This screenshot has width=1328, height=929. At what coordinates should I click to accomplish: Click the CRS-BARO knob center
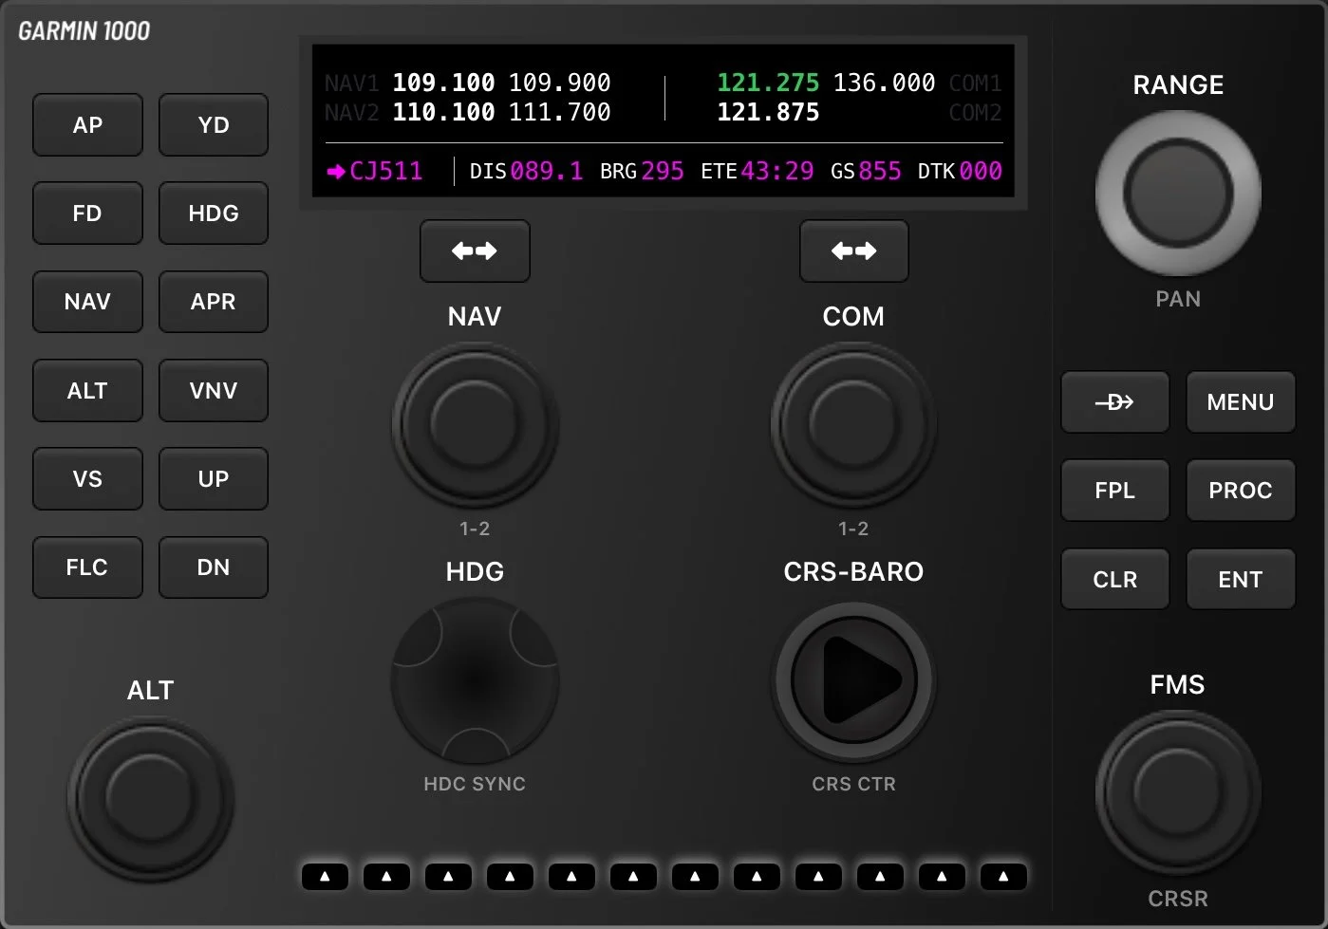click(x=853, y=680)
